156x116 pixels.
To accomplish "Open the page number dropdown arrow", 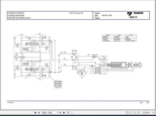I will pos(57,113).
